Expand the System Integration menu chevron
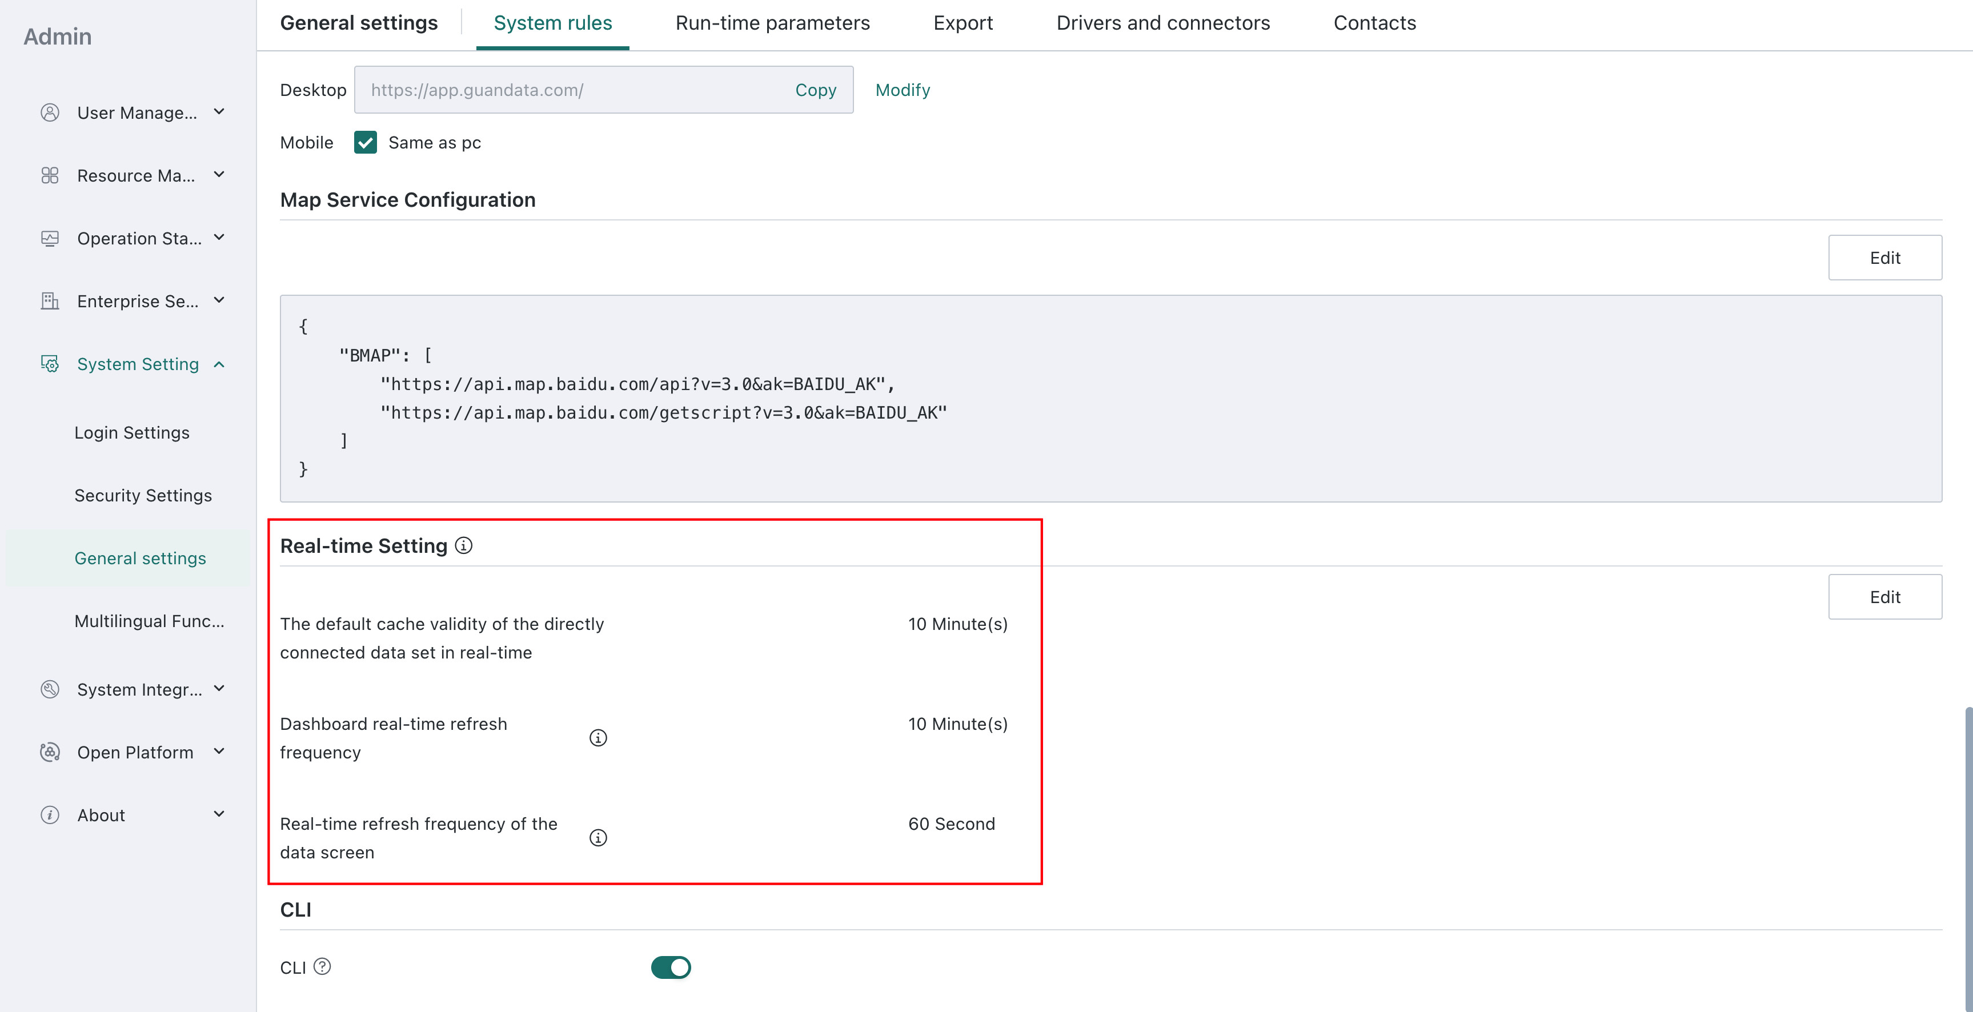The image size is (1973, 1012). tap(219, 688)
